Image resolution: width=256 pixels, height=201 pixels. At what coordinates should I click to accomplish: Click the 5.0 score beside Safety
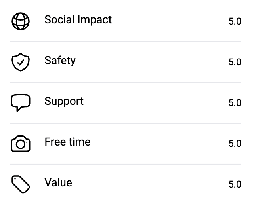tap(235, 62)
